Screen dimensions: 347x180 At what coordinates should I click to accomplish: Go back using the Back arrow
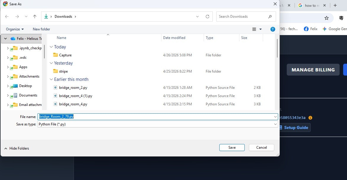point(7,17)
